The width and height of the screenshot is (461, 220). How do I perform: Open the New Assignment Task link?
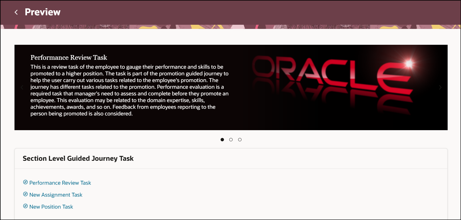[x=56, y=195]
